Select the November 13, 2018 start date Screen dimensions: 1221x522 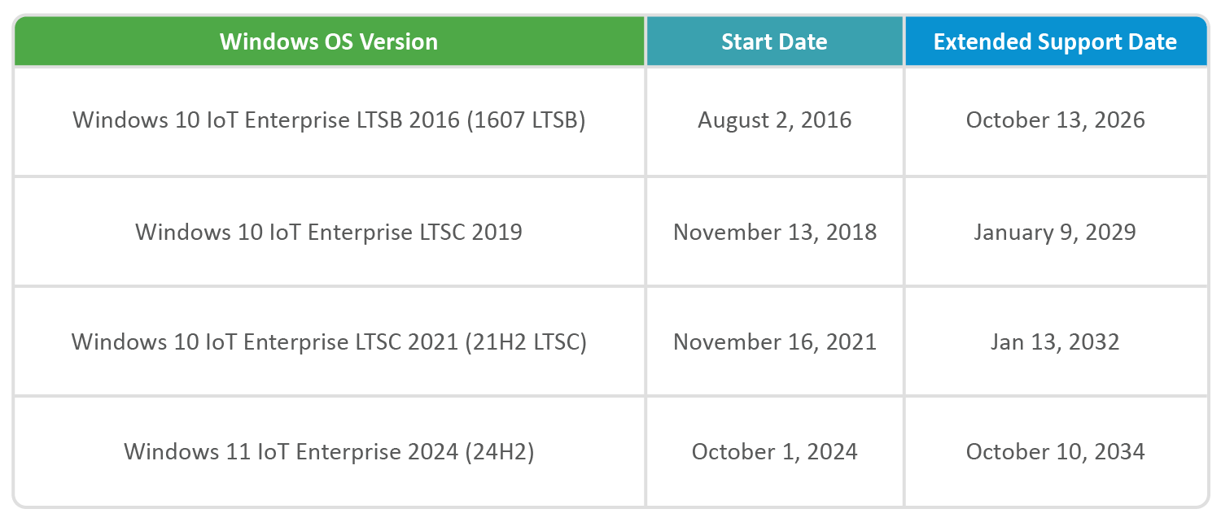pos(774,232)
